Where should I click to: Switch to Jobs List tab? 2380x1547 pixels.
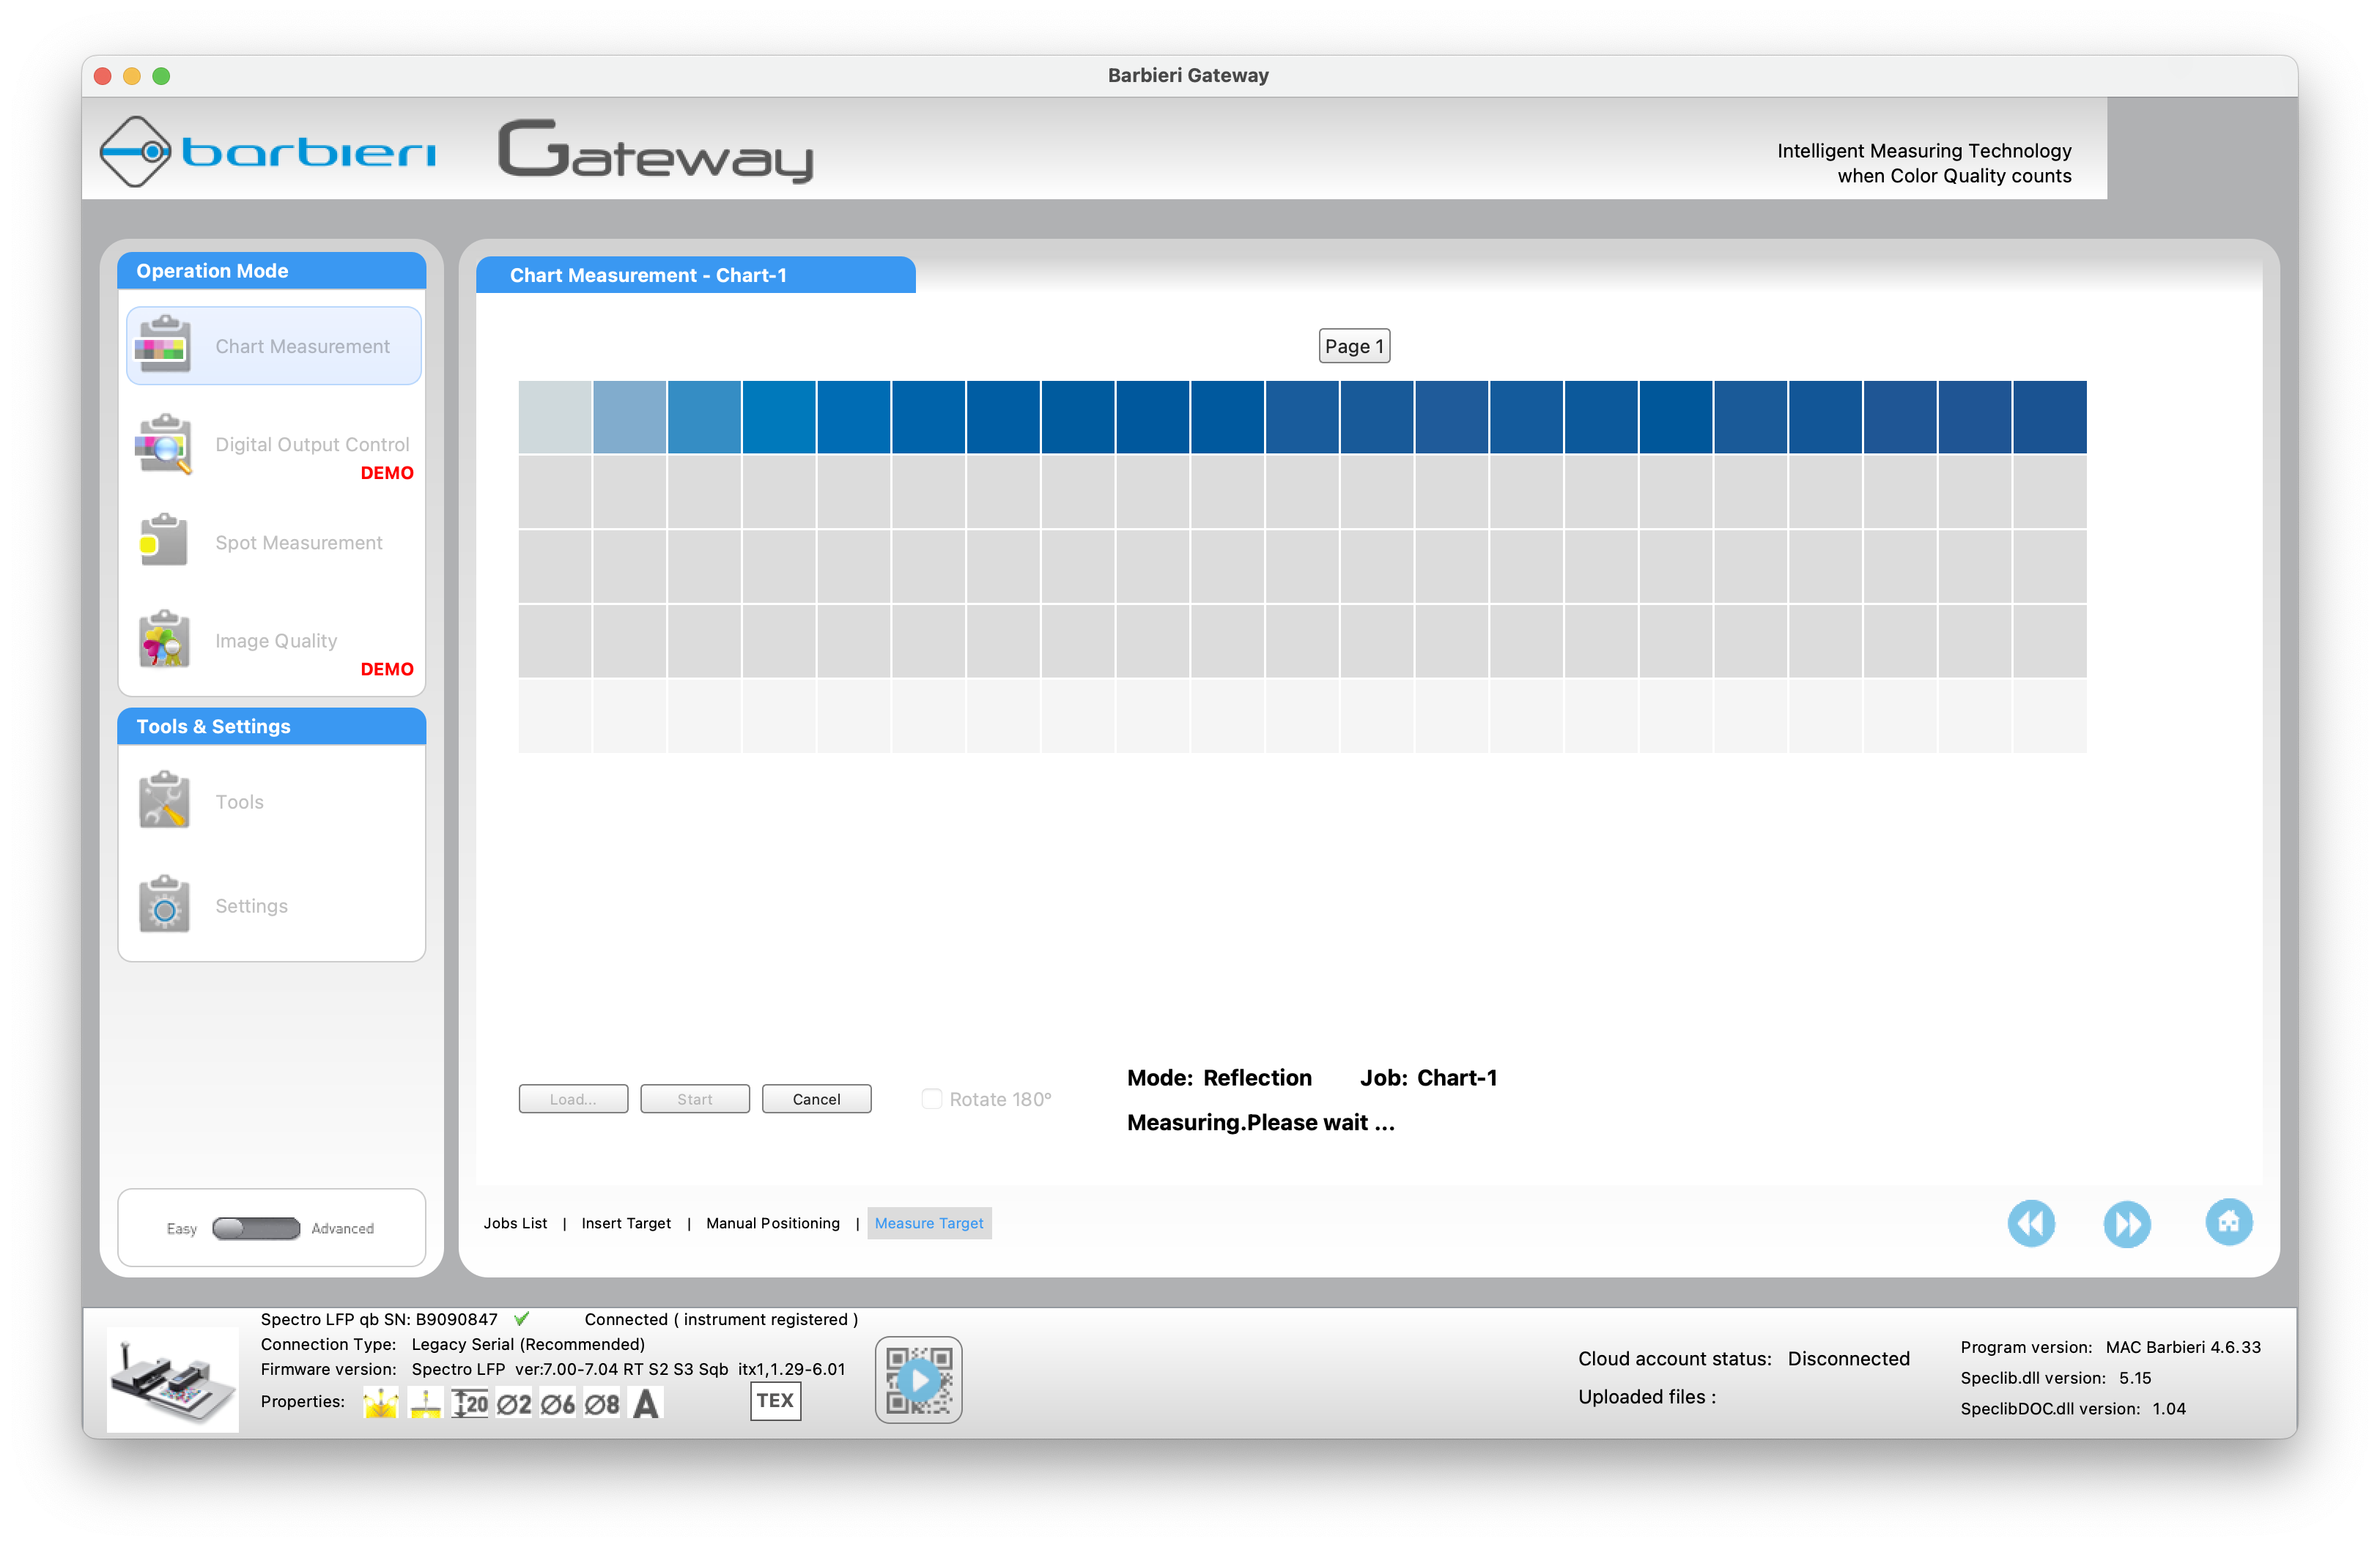pyautogui.click(x=515, y=1223)
